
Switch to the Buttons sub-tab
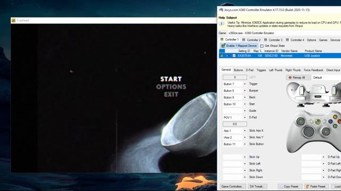tap(238, 70)
